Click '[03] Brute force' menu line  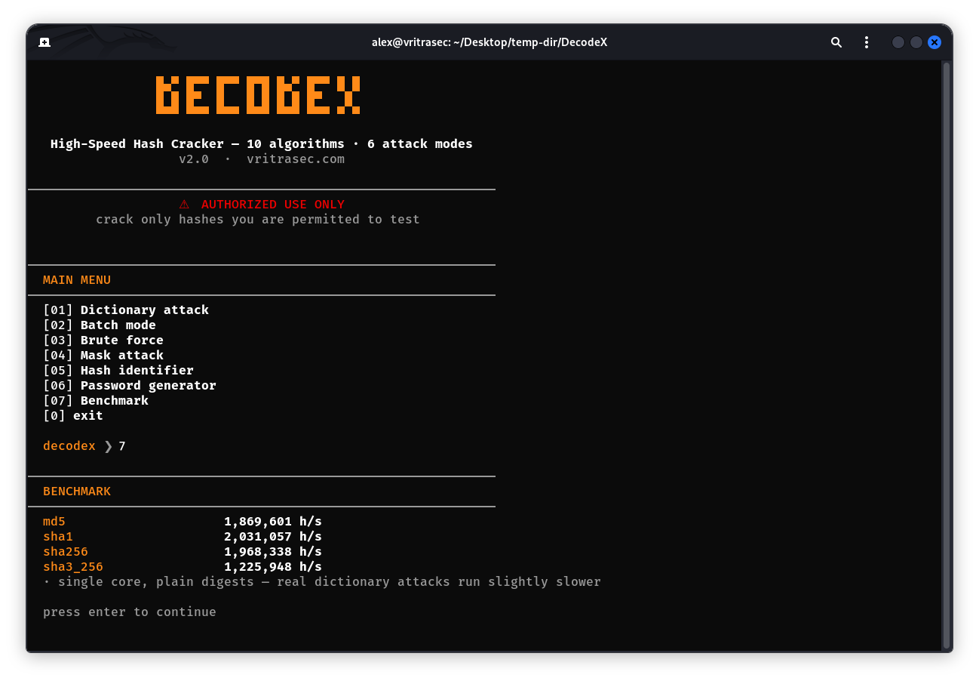coord(103,340)
